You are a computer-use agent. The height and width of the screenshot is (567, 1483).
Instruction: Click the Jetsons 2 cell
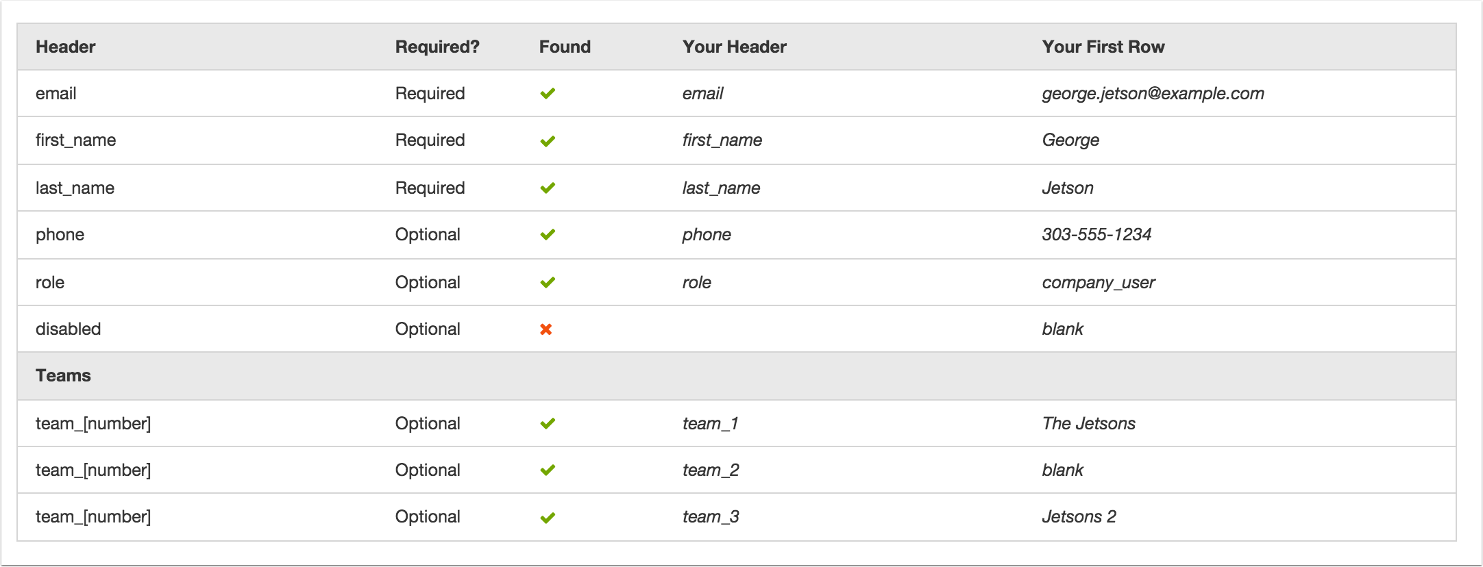(x=1079, y=517)
